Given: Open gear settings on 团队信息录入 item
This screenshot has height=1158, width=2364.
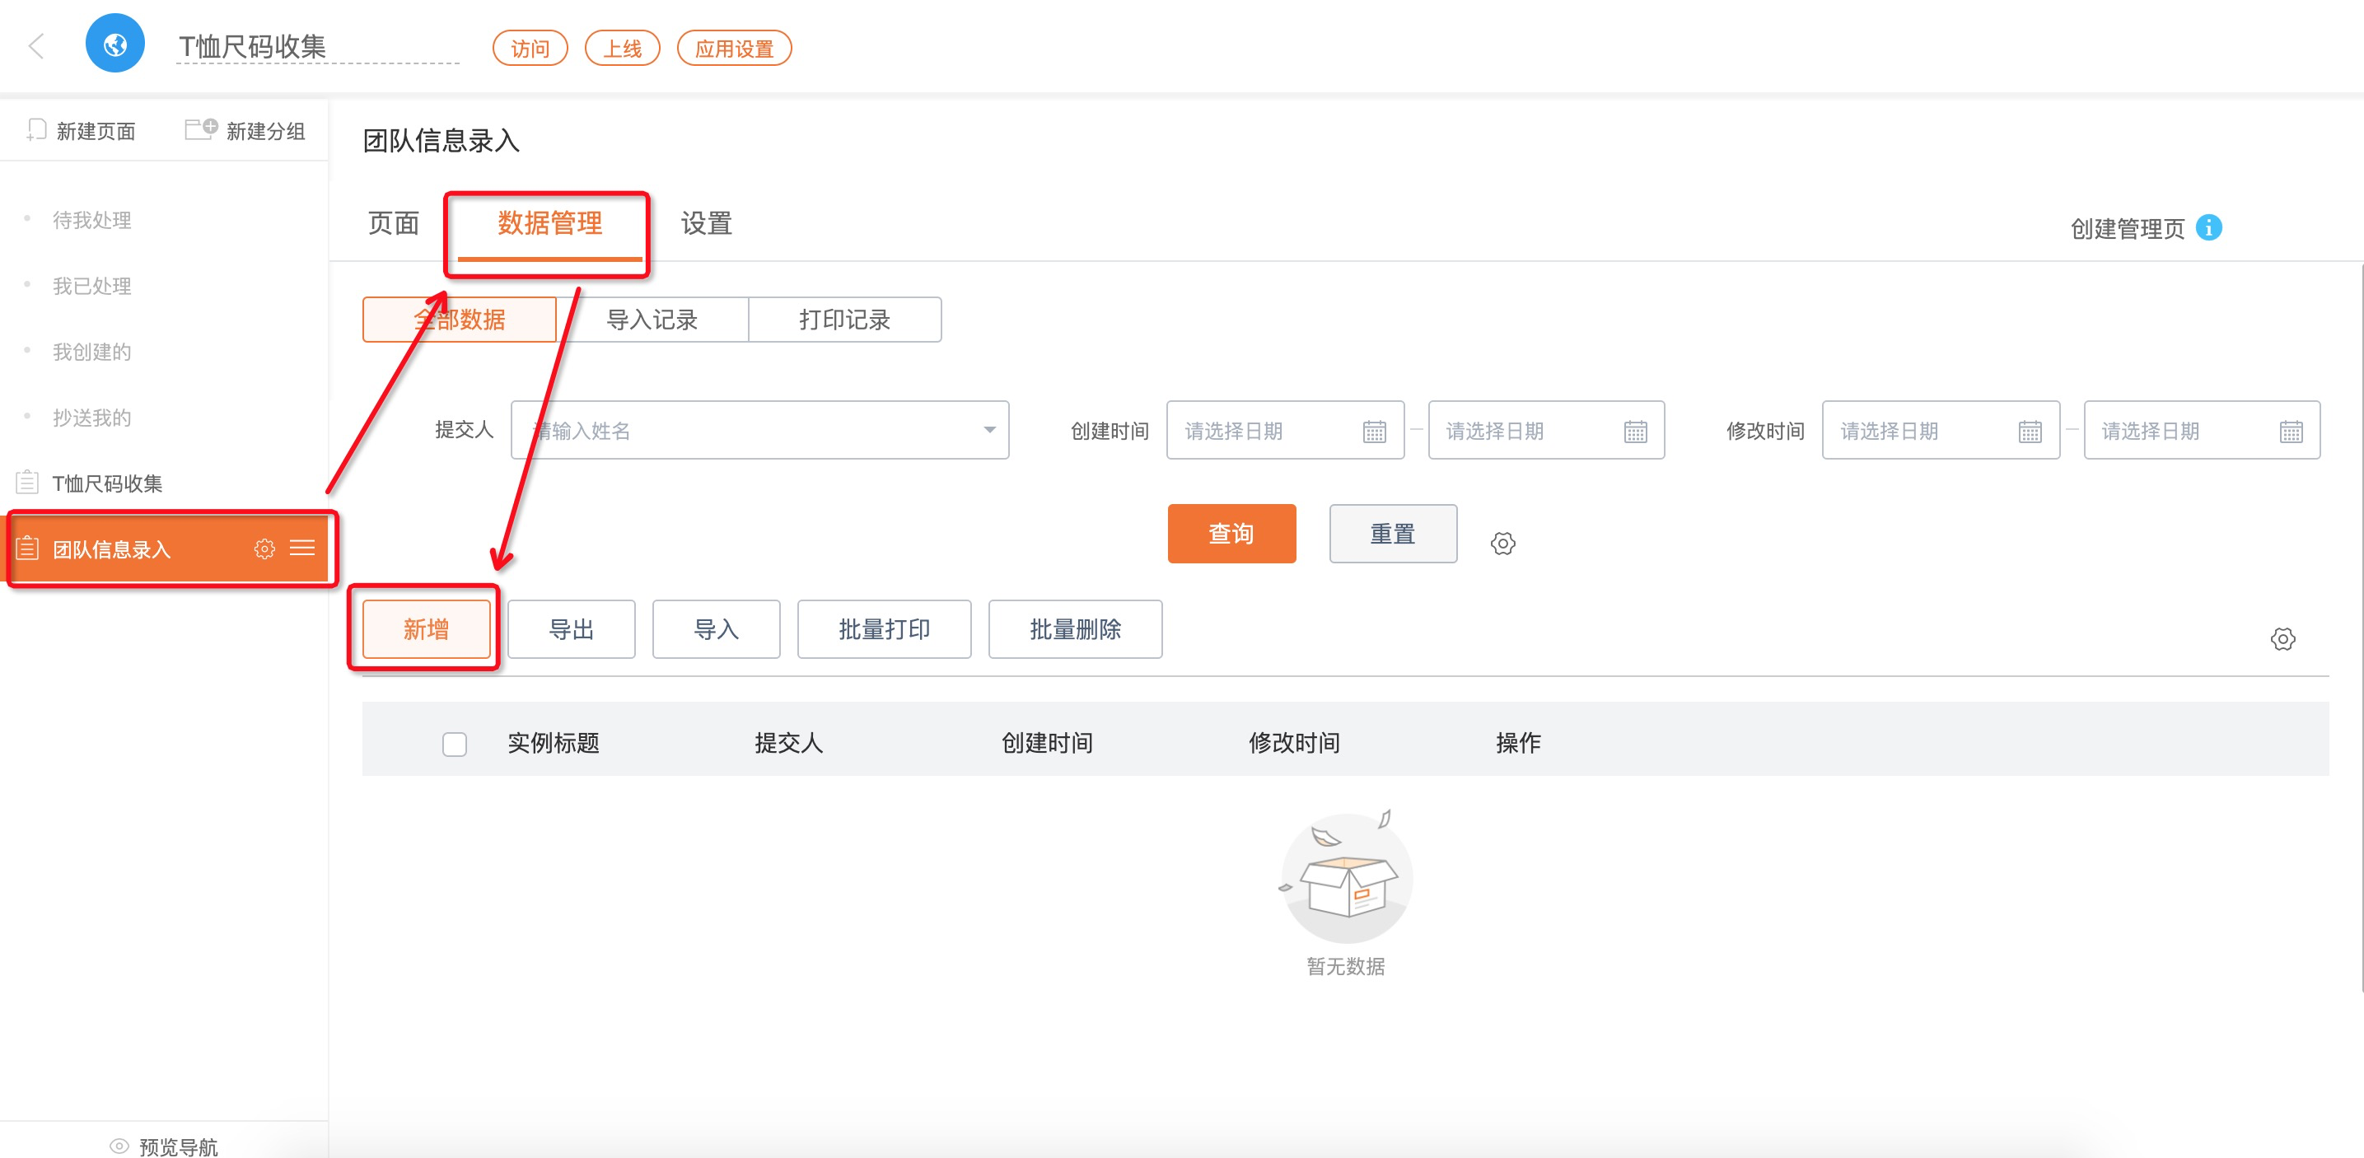Looking at the screenshot, I should pos(264,549).
